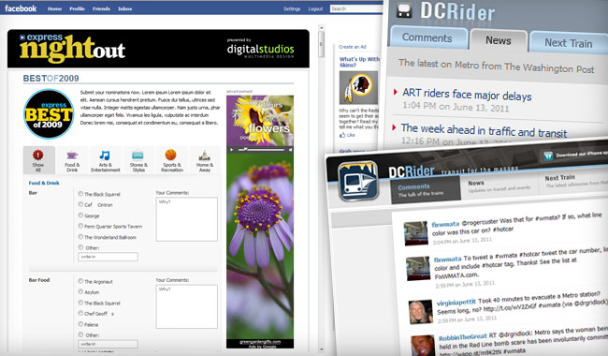The image size is (608, 356).
Task: Select the Stores & Styles category icon
Action: pyautogui.click(x=138, y=156)
